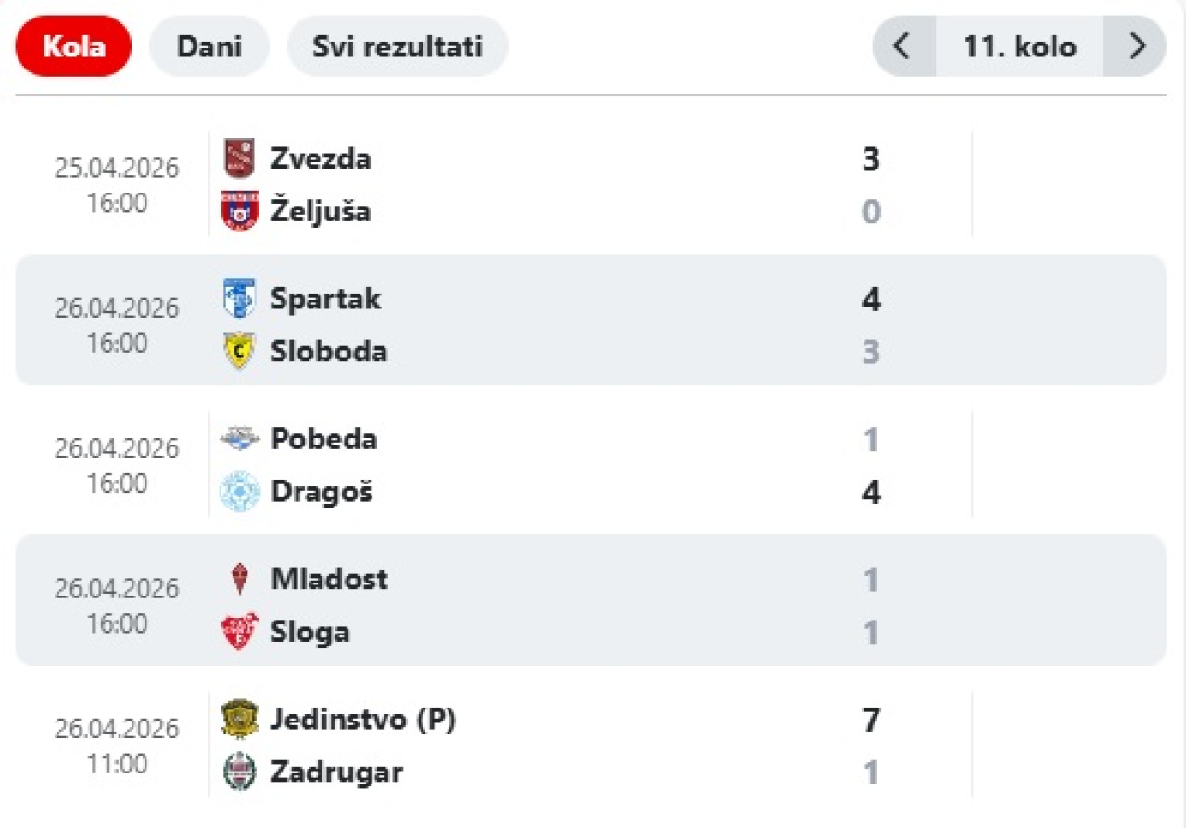Click the Zadrugar club badge
The width and height of the screenshot is (1186, 828).
(239, 772)
